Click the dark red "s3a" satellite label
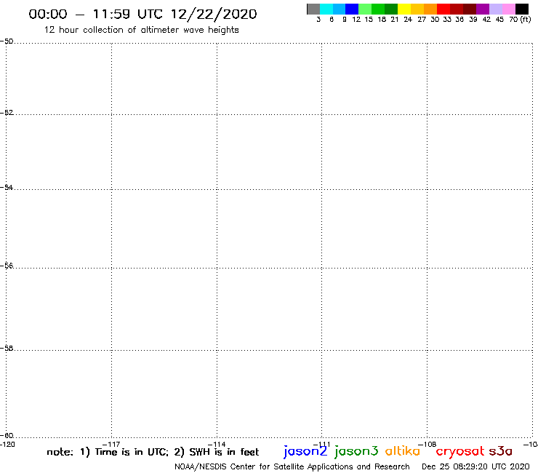Screen dimensions: 538x473 [x=501, y=451]
